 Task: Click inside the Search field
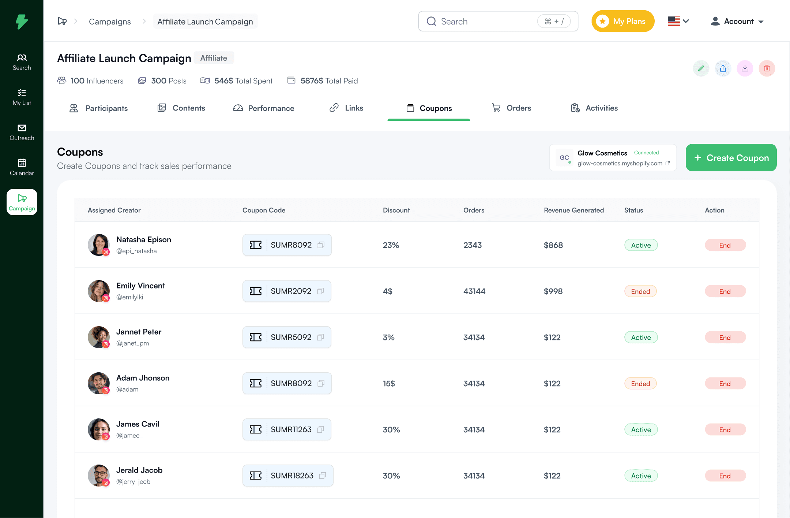point(483,21)
